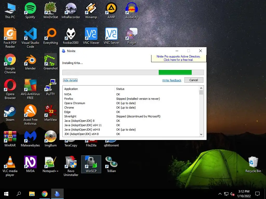266x199 pixels.
Task: Select the Visual Studio Code icon
Action: pos(30,38)
